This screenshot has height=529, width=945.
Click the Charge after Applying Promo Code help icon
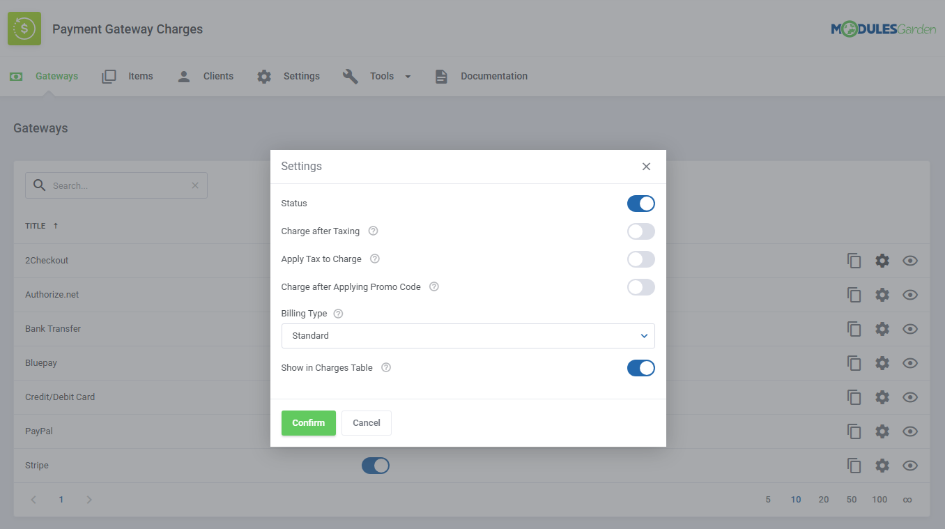point(433,286)
